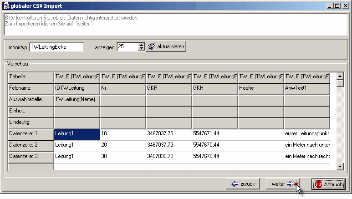Image resolution: width=352 pixels, height=199 pixels.
Task: Select the Datenzeile: 2 row header
Action: [31, 146]
